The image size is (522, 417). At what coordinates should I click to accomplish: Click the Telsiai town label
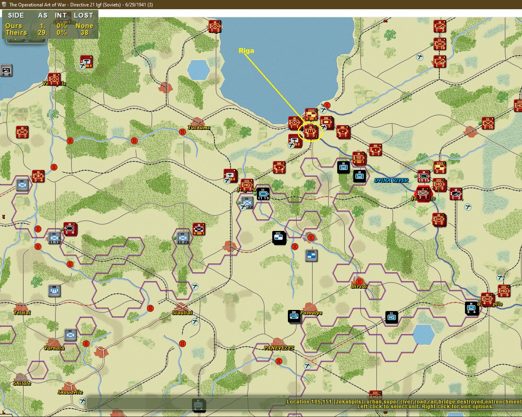tap(22, 313)
